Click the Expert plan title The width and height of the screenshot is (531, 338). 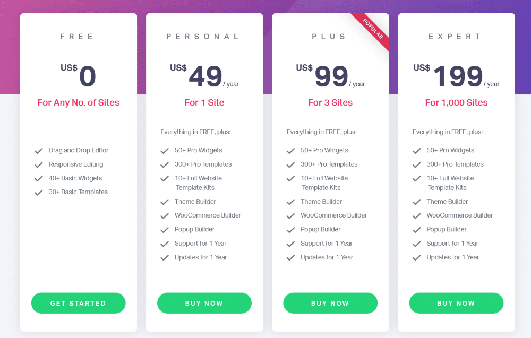pos(456,37)
